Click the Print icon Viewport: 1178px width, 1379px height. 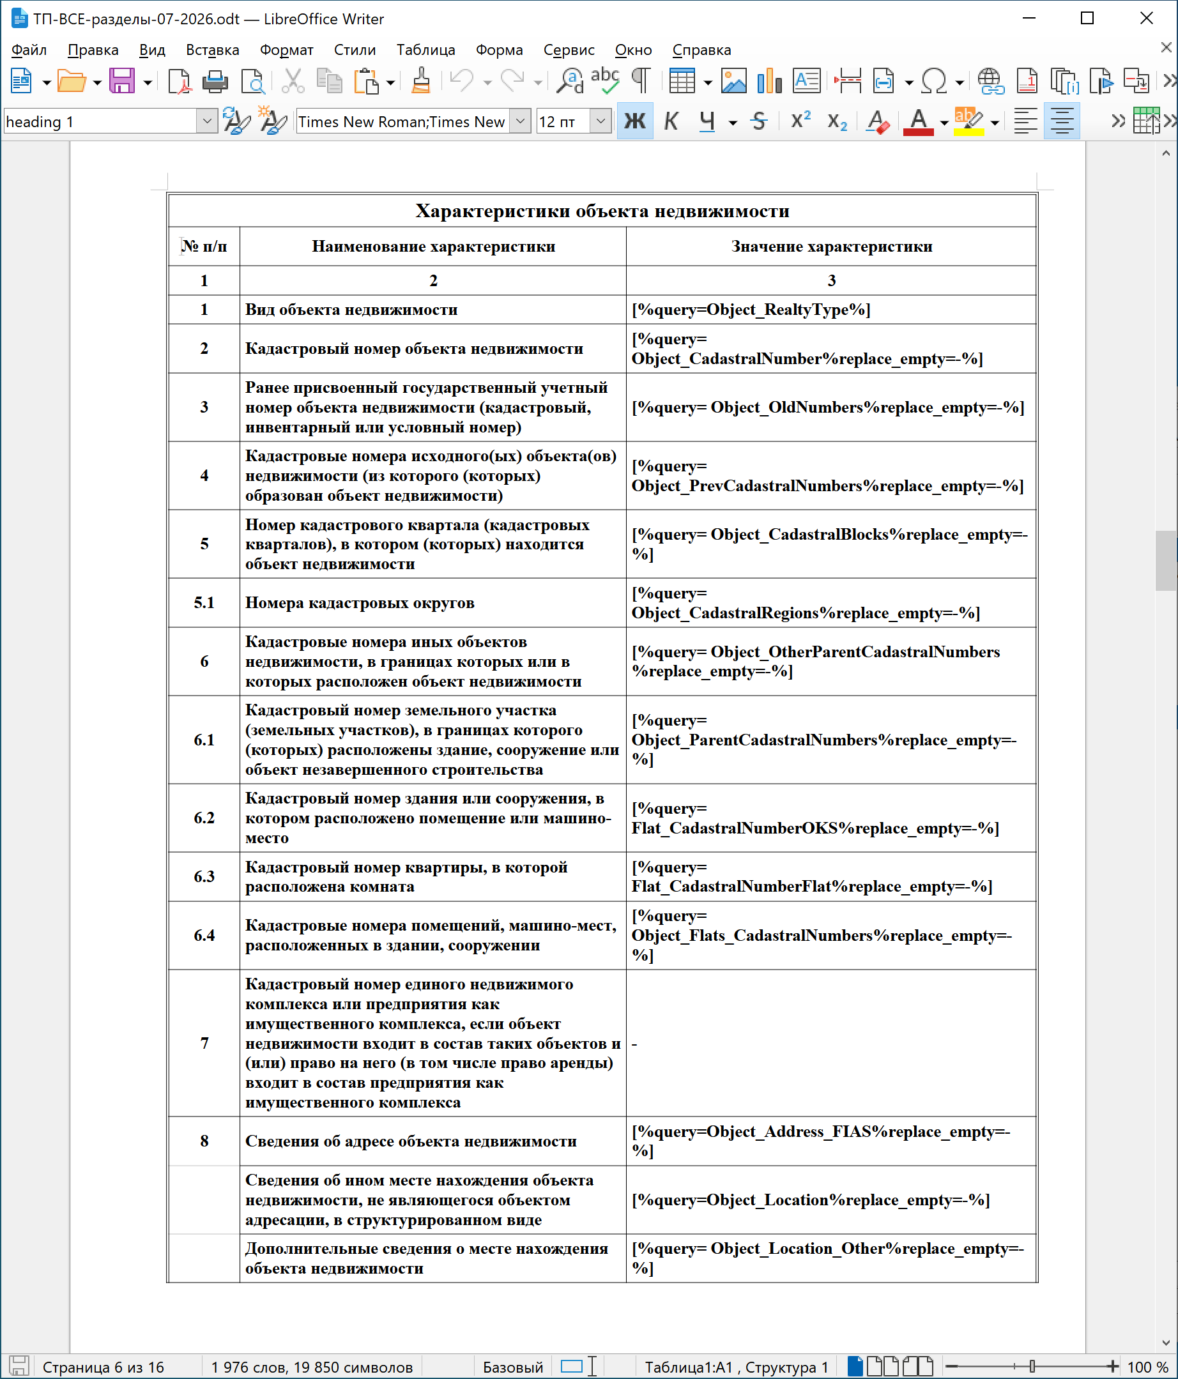coord(215,81)
